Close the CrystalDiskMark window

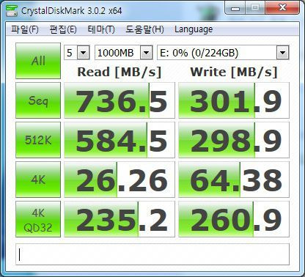tap(282, 9)
